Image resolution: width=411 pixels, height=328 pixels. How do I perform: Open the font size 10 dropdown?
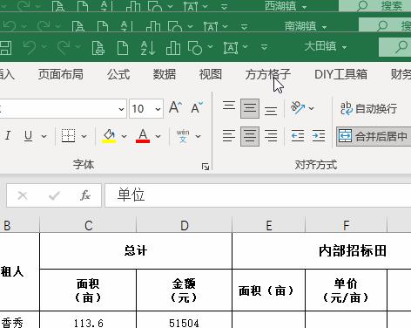[x=158, y=109]
